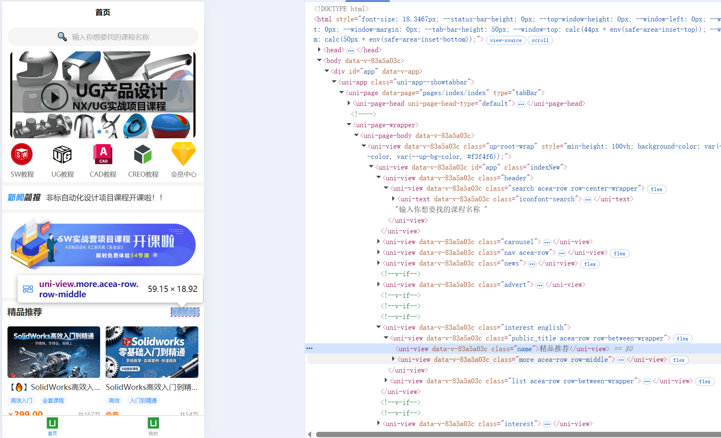Open the 非标自动化设计项目课程开课啦 news headline
The image size is (721, 438).
(x=105, y=198)
